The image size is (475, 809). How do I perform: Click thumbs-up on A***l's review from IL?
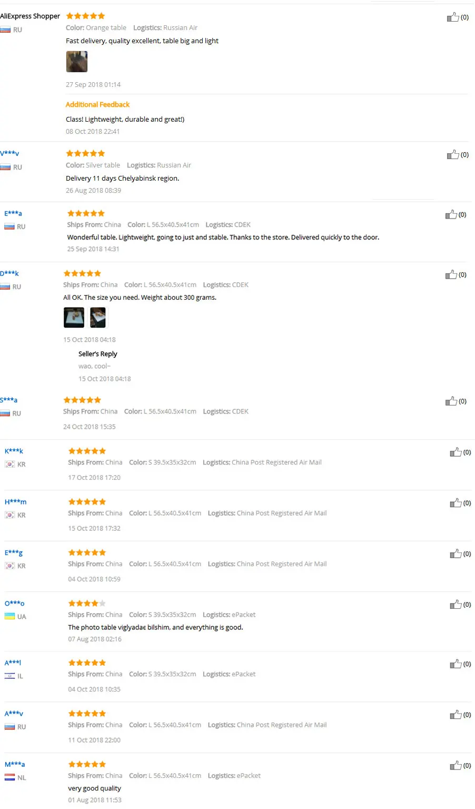456,664
